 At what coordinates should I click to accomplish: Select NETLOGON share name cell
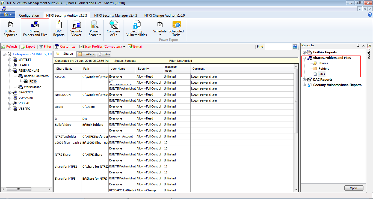(x=67, y=97)
